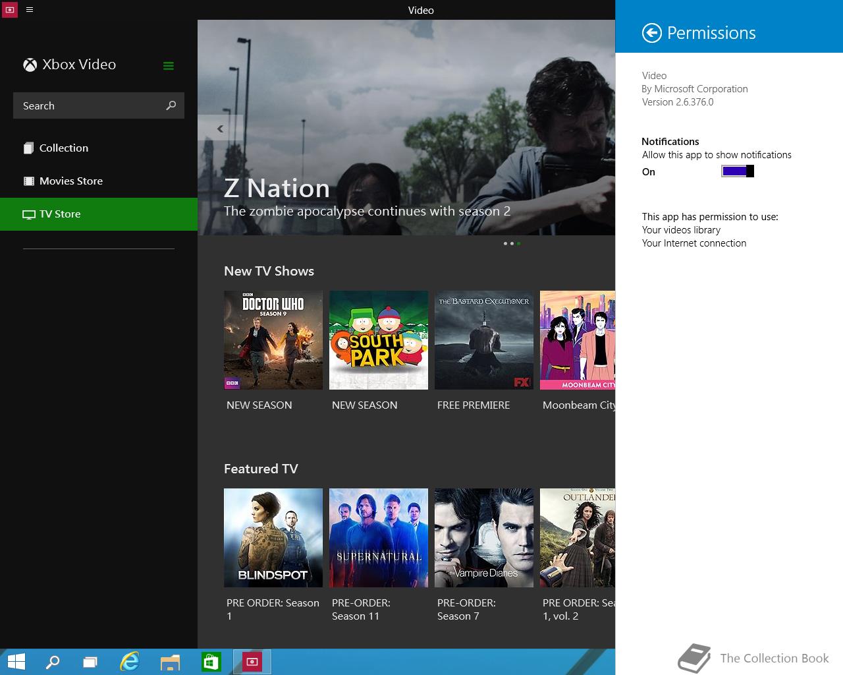Click 'Your videos library' permission text

point(681,229)
